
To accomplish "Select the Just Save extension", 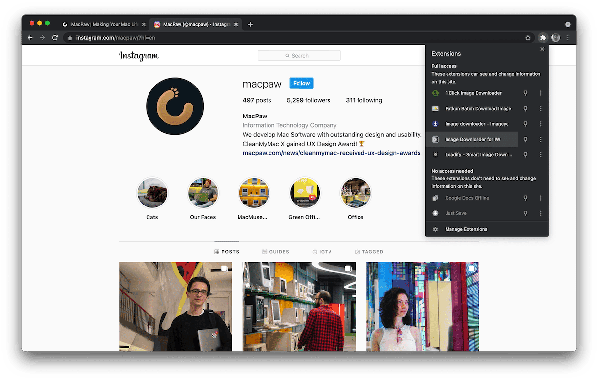I will coord(472,213).
